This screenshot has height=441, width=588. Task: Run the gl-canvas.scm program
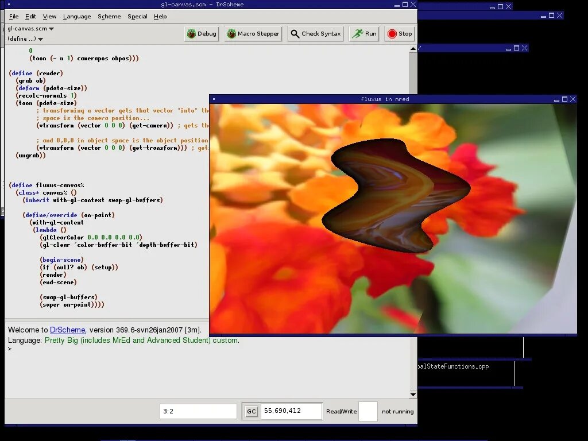tap(364, 34)
